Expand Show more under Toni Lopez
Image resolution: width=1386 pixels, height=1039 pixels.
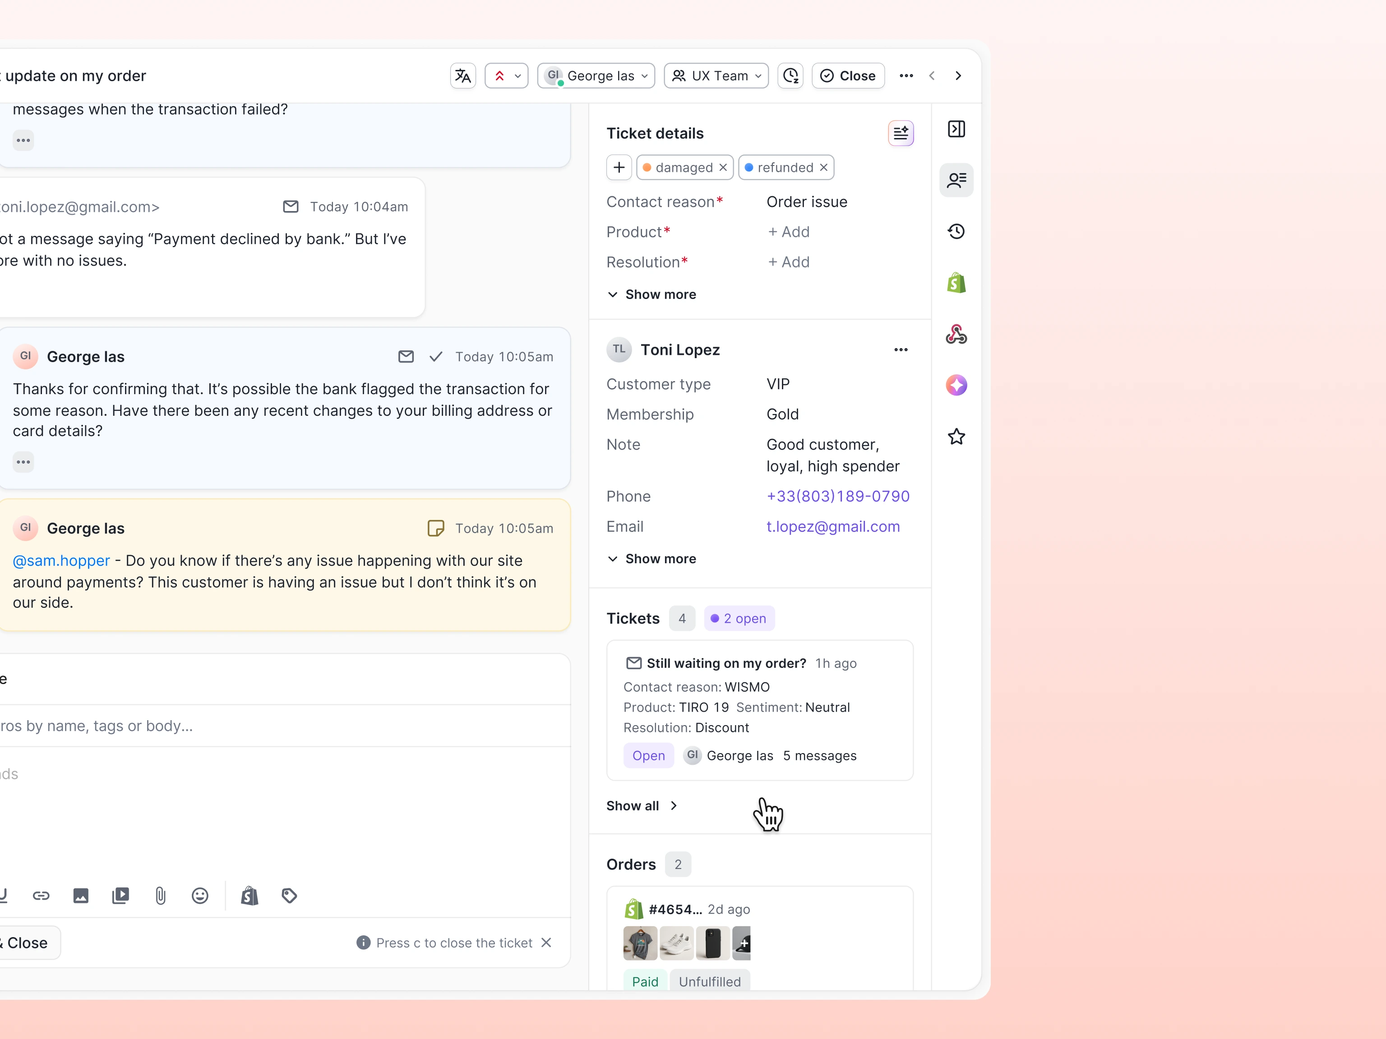(x=651, y=559)
